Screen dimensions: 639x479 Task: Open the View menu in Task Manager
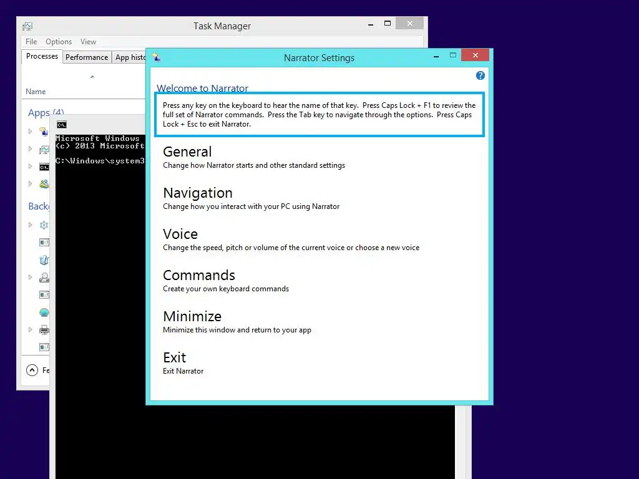[88, 42]
